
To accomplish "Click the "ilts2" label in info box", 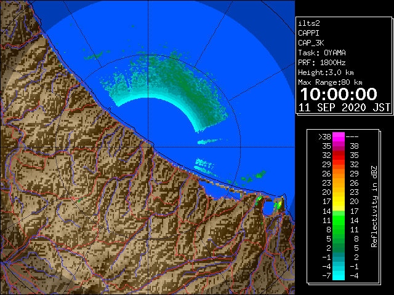I will click(x=309, y=23).
